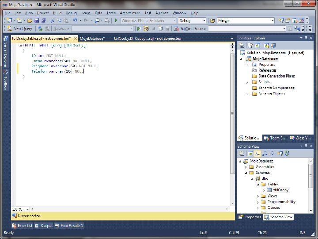Image resolution: width=318 pixels, height=239 pixels.
Task: Start debugging with the green play icon
Action: [x=116, y=20]
